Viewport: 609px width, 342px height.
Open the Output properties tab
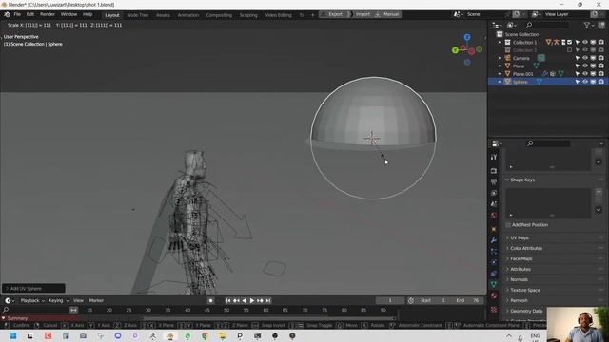494,181
